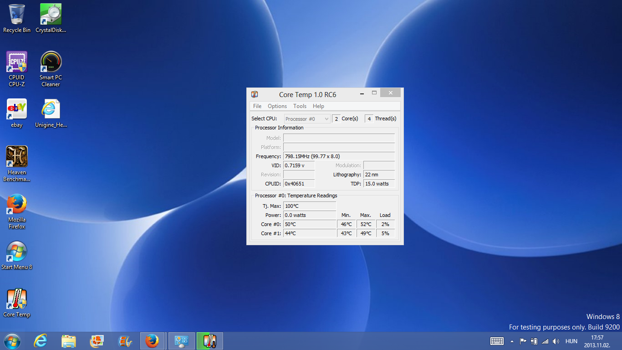Click the Smart PC Cleaner shortcut
Screen dimensions: 622x350
tap(51, 62)
